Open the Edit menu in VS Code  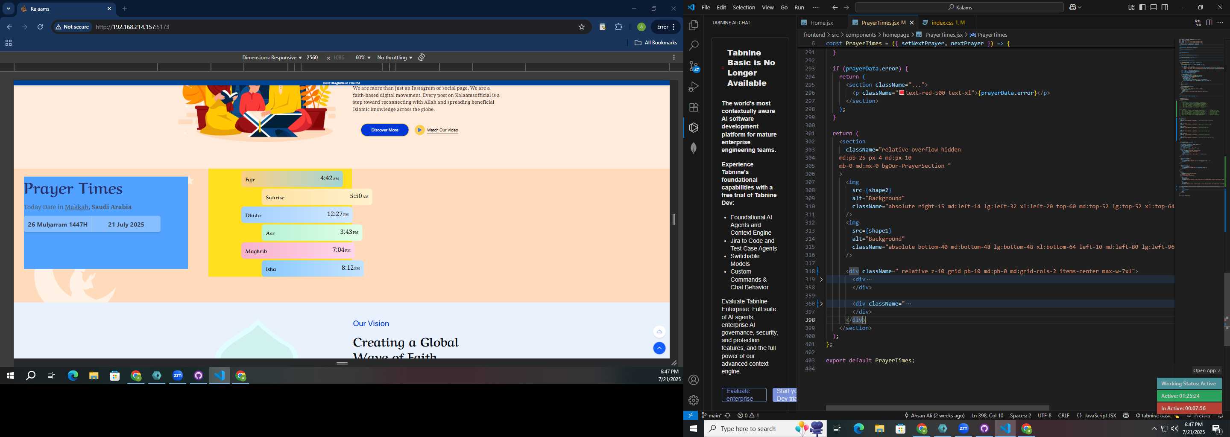click(x=721, y=8)
